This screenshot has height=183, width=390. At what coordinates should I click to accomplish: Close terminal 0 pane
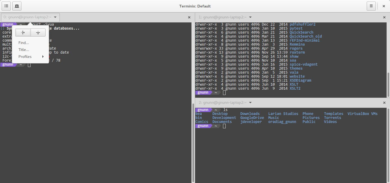click(x=189, y=17)
